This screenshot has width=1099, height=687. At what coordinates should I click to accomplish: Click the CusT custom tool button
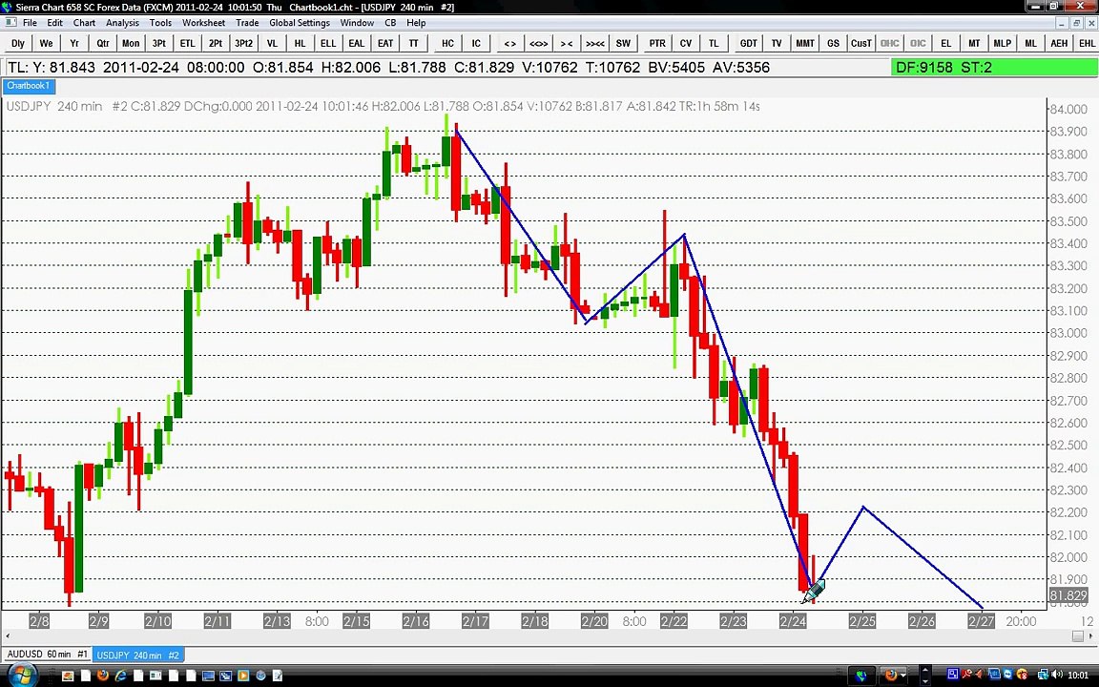(x=861, y=44)
